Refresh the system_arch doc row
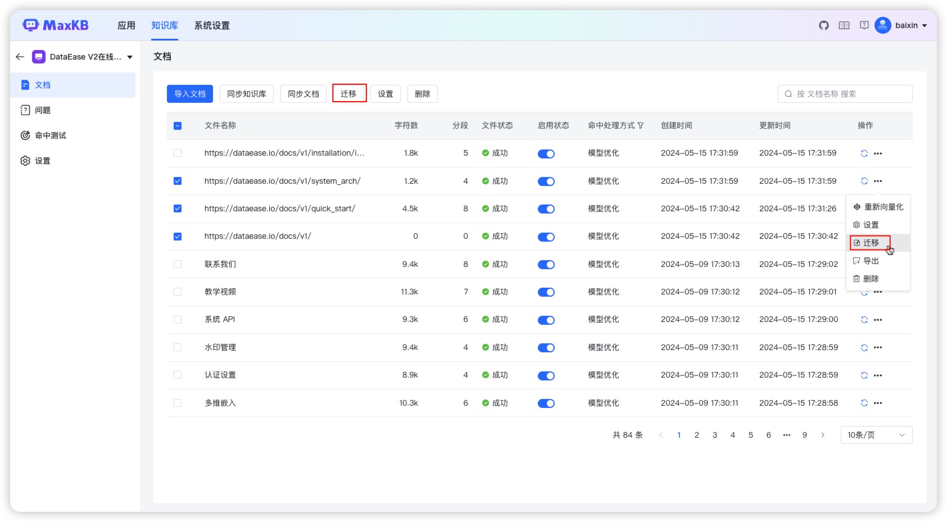Screen dimensions: 947x522 coord(864,181)
